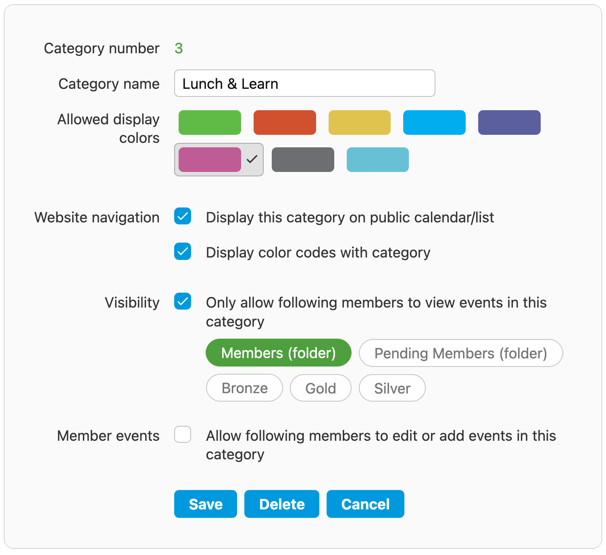
Task: Choose the Silver member level chip
Action: click(392, 388)
